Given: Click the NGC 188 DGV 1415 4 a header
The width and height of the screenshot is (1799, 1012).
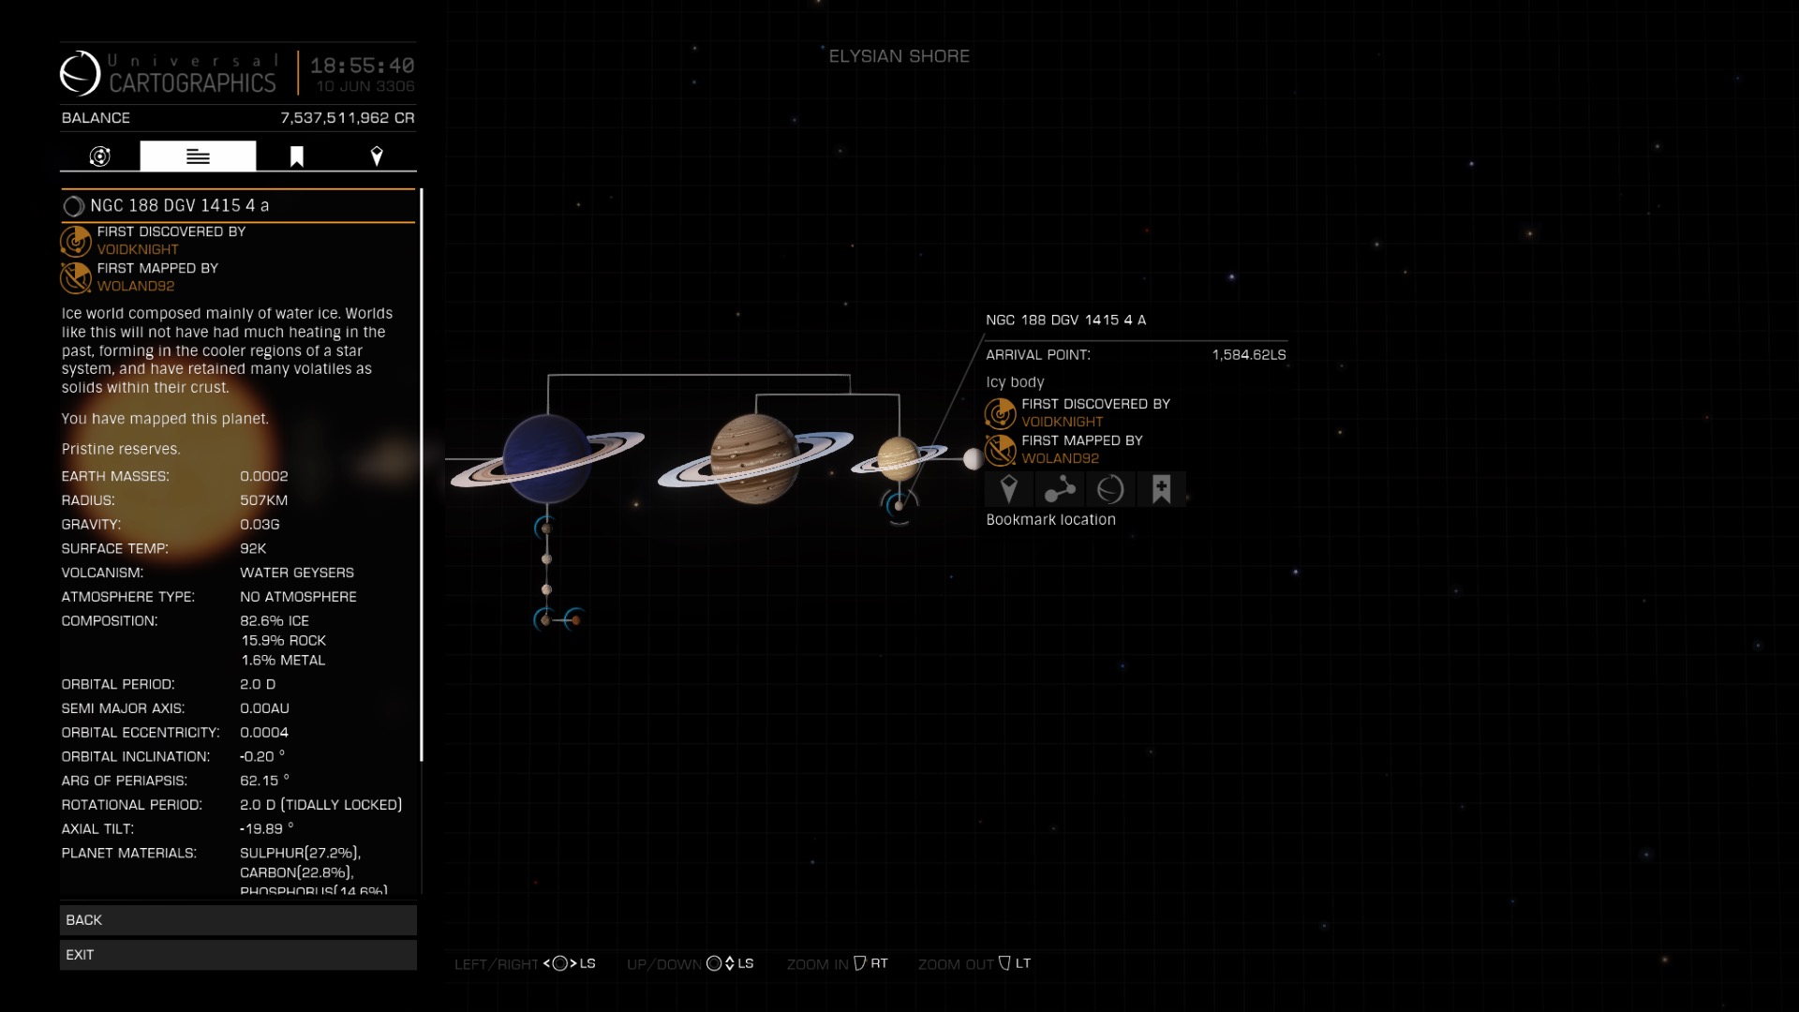Looking at the screenshot, I should (238, 205).
